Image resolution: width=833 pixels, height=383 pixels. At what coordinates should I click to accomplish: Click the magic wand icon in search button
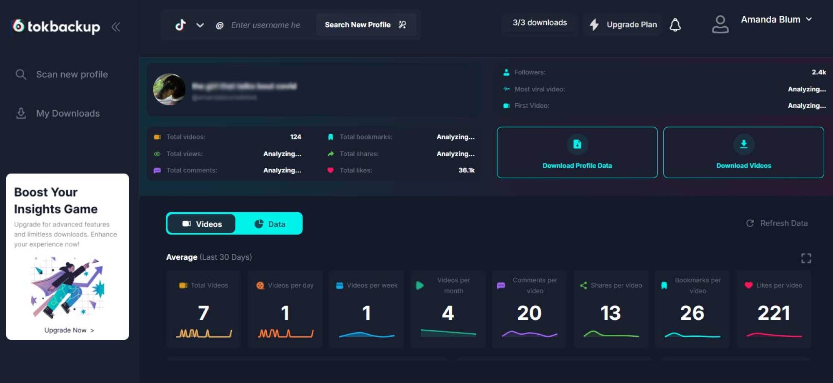point(402,25)
